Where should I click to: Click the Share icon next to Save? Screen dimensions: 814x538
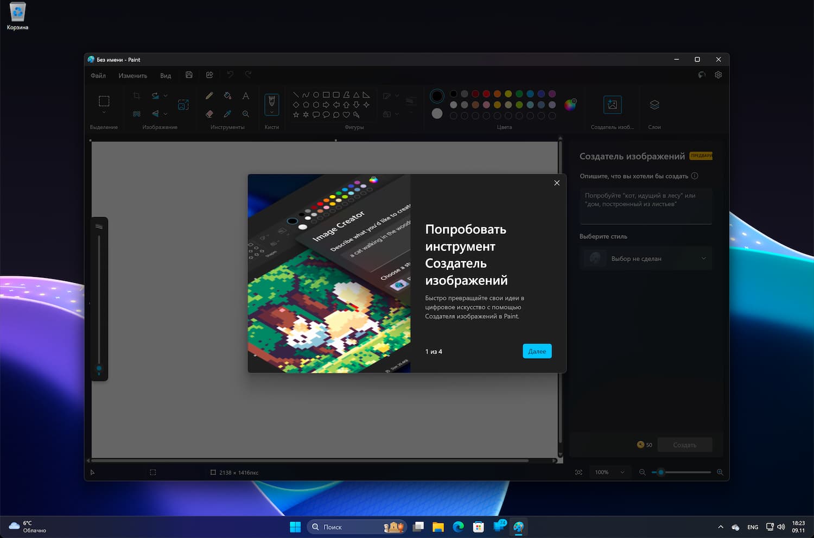point(209,75)
